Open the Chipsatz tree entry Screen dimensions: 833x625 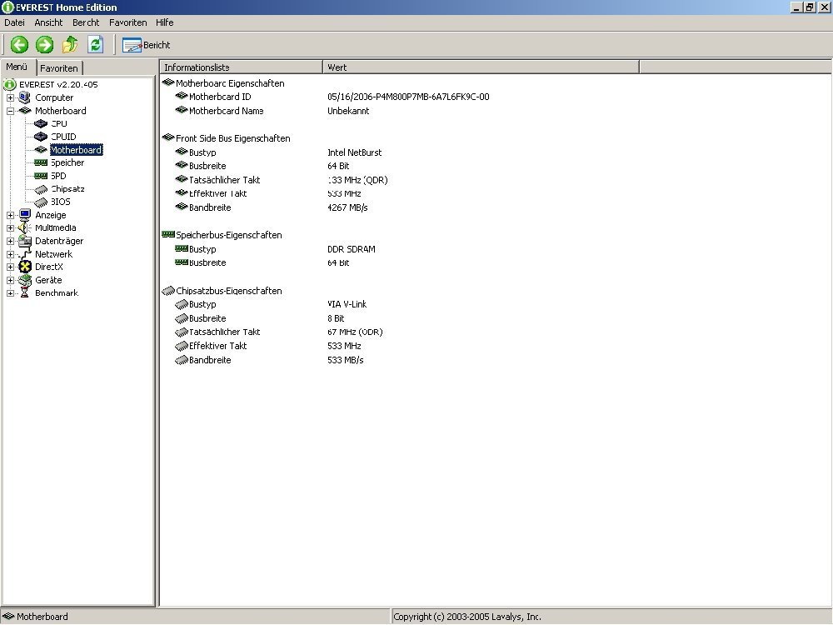(67, 188)
